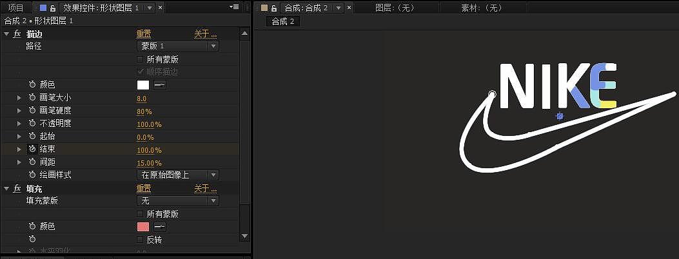The image size is (679, 259).
Task: Select the swoosh mask path start vertex
Action: coord(493,93)
